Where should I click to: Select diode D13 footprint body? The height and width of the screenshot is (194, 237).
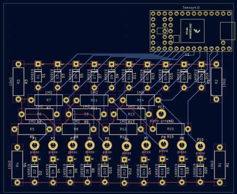pos(147,76)
